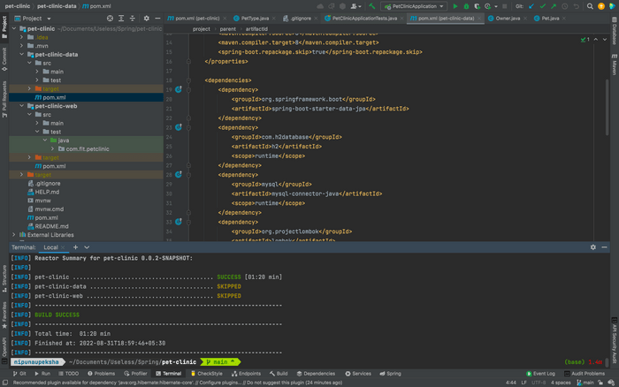Click the Git rollback icon
The height and width of the screenshot is (387, 619).
click(577, 6)
